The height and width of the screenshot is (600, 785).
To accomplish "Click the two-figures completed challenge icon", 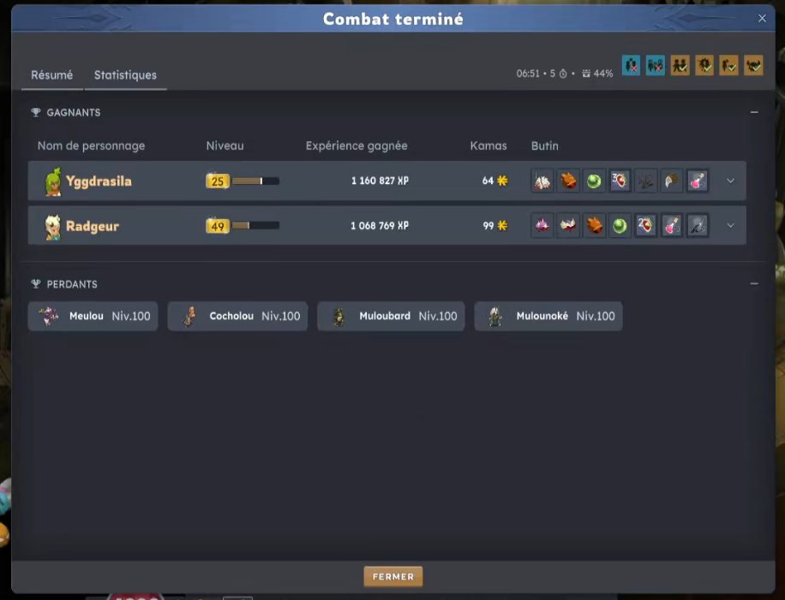I will (680, 66).
